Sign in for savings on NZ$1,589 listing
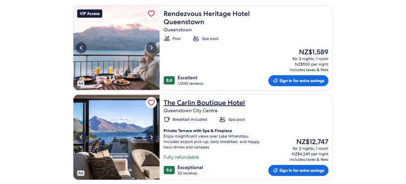Image resolution: width=406 pixels, height=184 pixels. [298, 81]
